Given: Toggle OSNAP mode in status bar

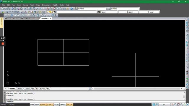Looking at the screenshot, I should pyautogui.click(x=43, y=104).
